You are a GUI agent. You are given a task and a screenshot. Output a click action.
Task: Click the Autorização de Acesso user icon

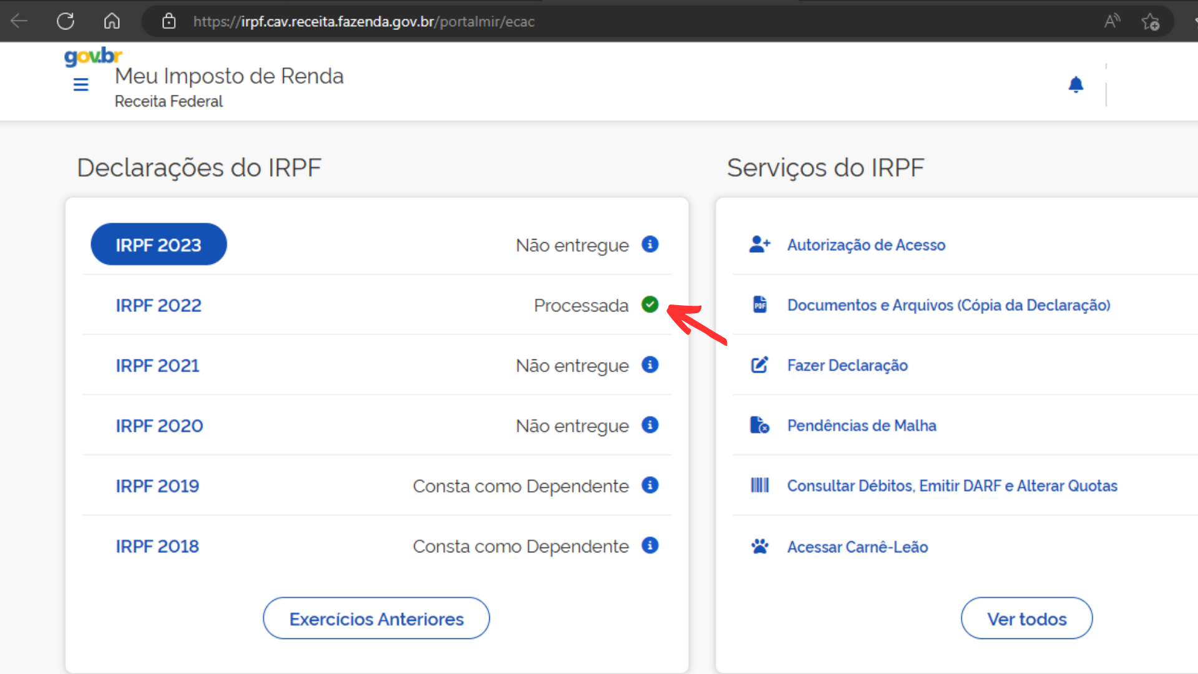tap(759, 244)
